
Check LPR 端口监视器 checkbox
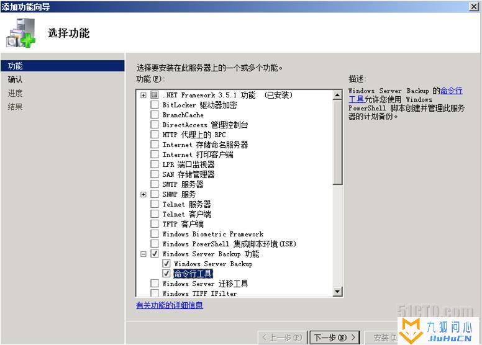point(155,164)
